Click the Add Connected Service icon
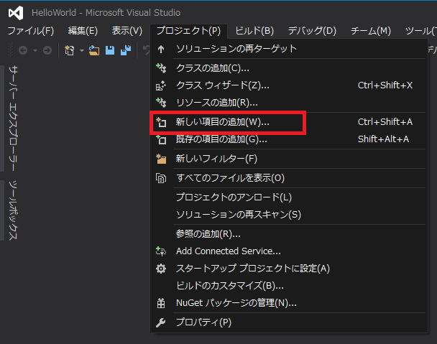This screenshot has height=344, width=437. point(161,251)
